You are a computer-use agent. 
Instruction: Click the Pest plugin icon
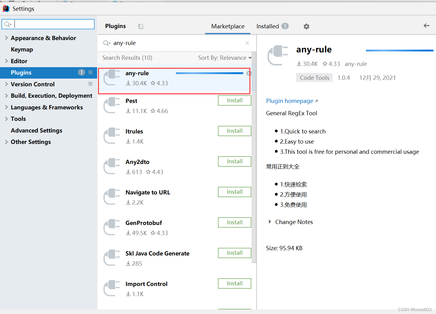point(112,105)
